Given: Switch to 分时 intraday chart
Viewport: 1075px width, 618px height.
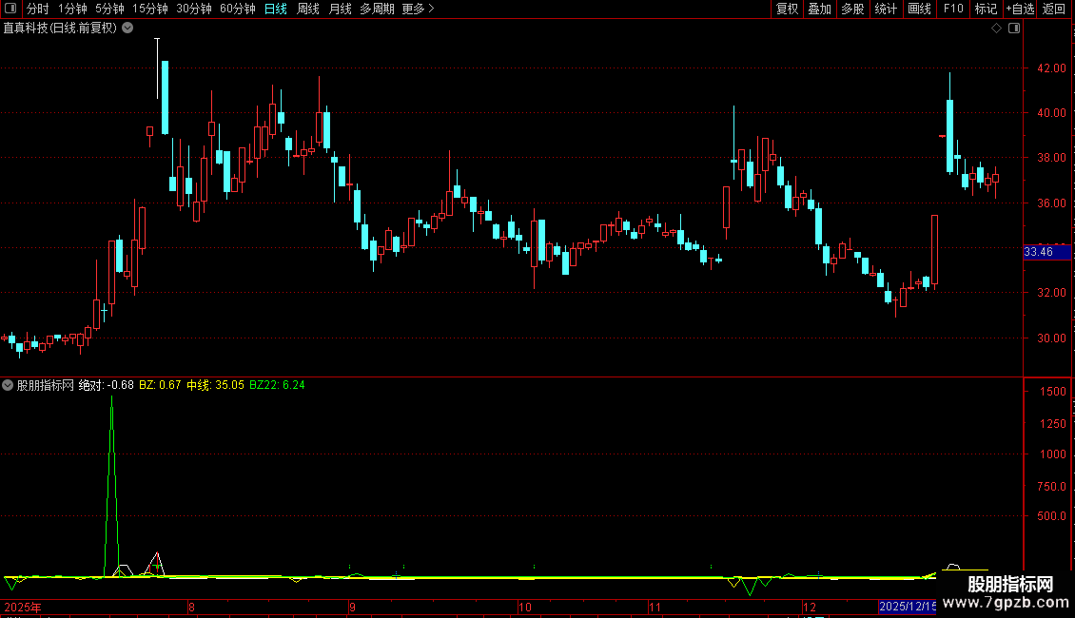Looking at the screenshot, I should tap(38, 9).
